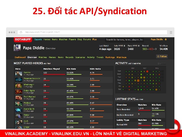Click the browser reload icon
The height and width of the screenshot is (137, 182).
click(x=21, y=32)
